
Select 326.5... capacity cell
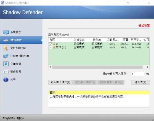point(124,48)
